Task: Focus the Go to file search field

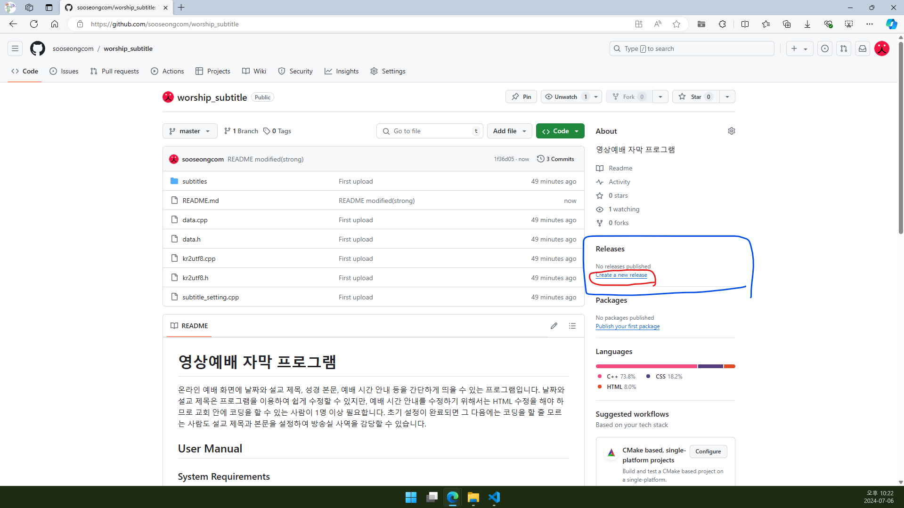Action: point(430,131)
